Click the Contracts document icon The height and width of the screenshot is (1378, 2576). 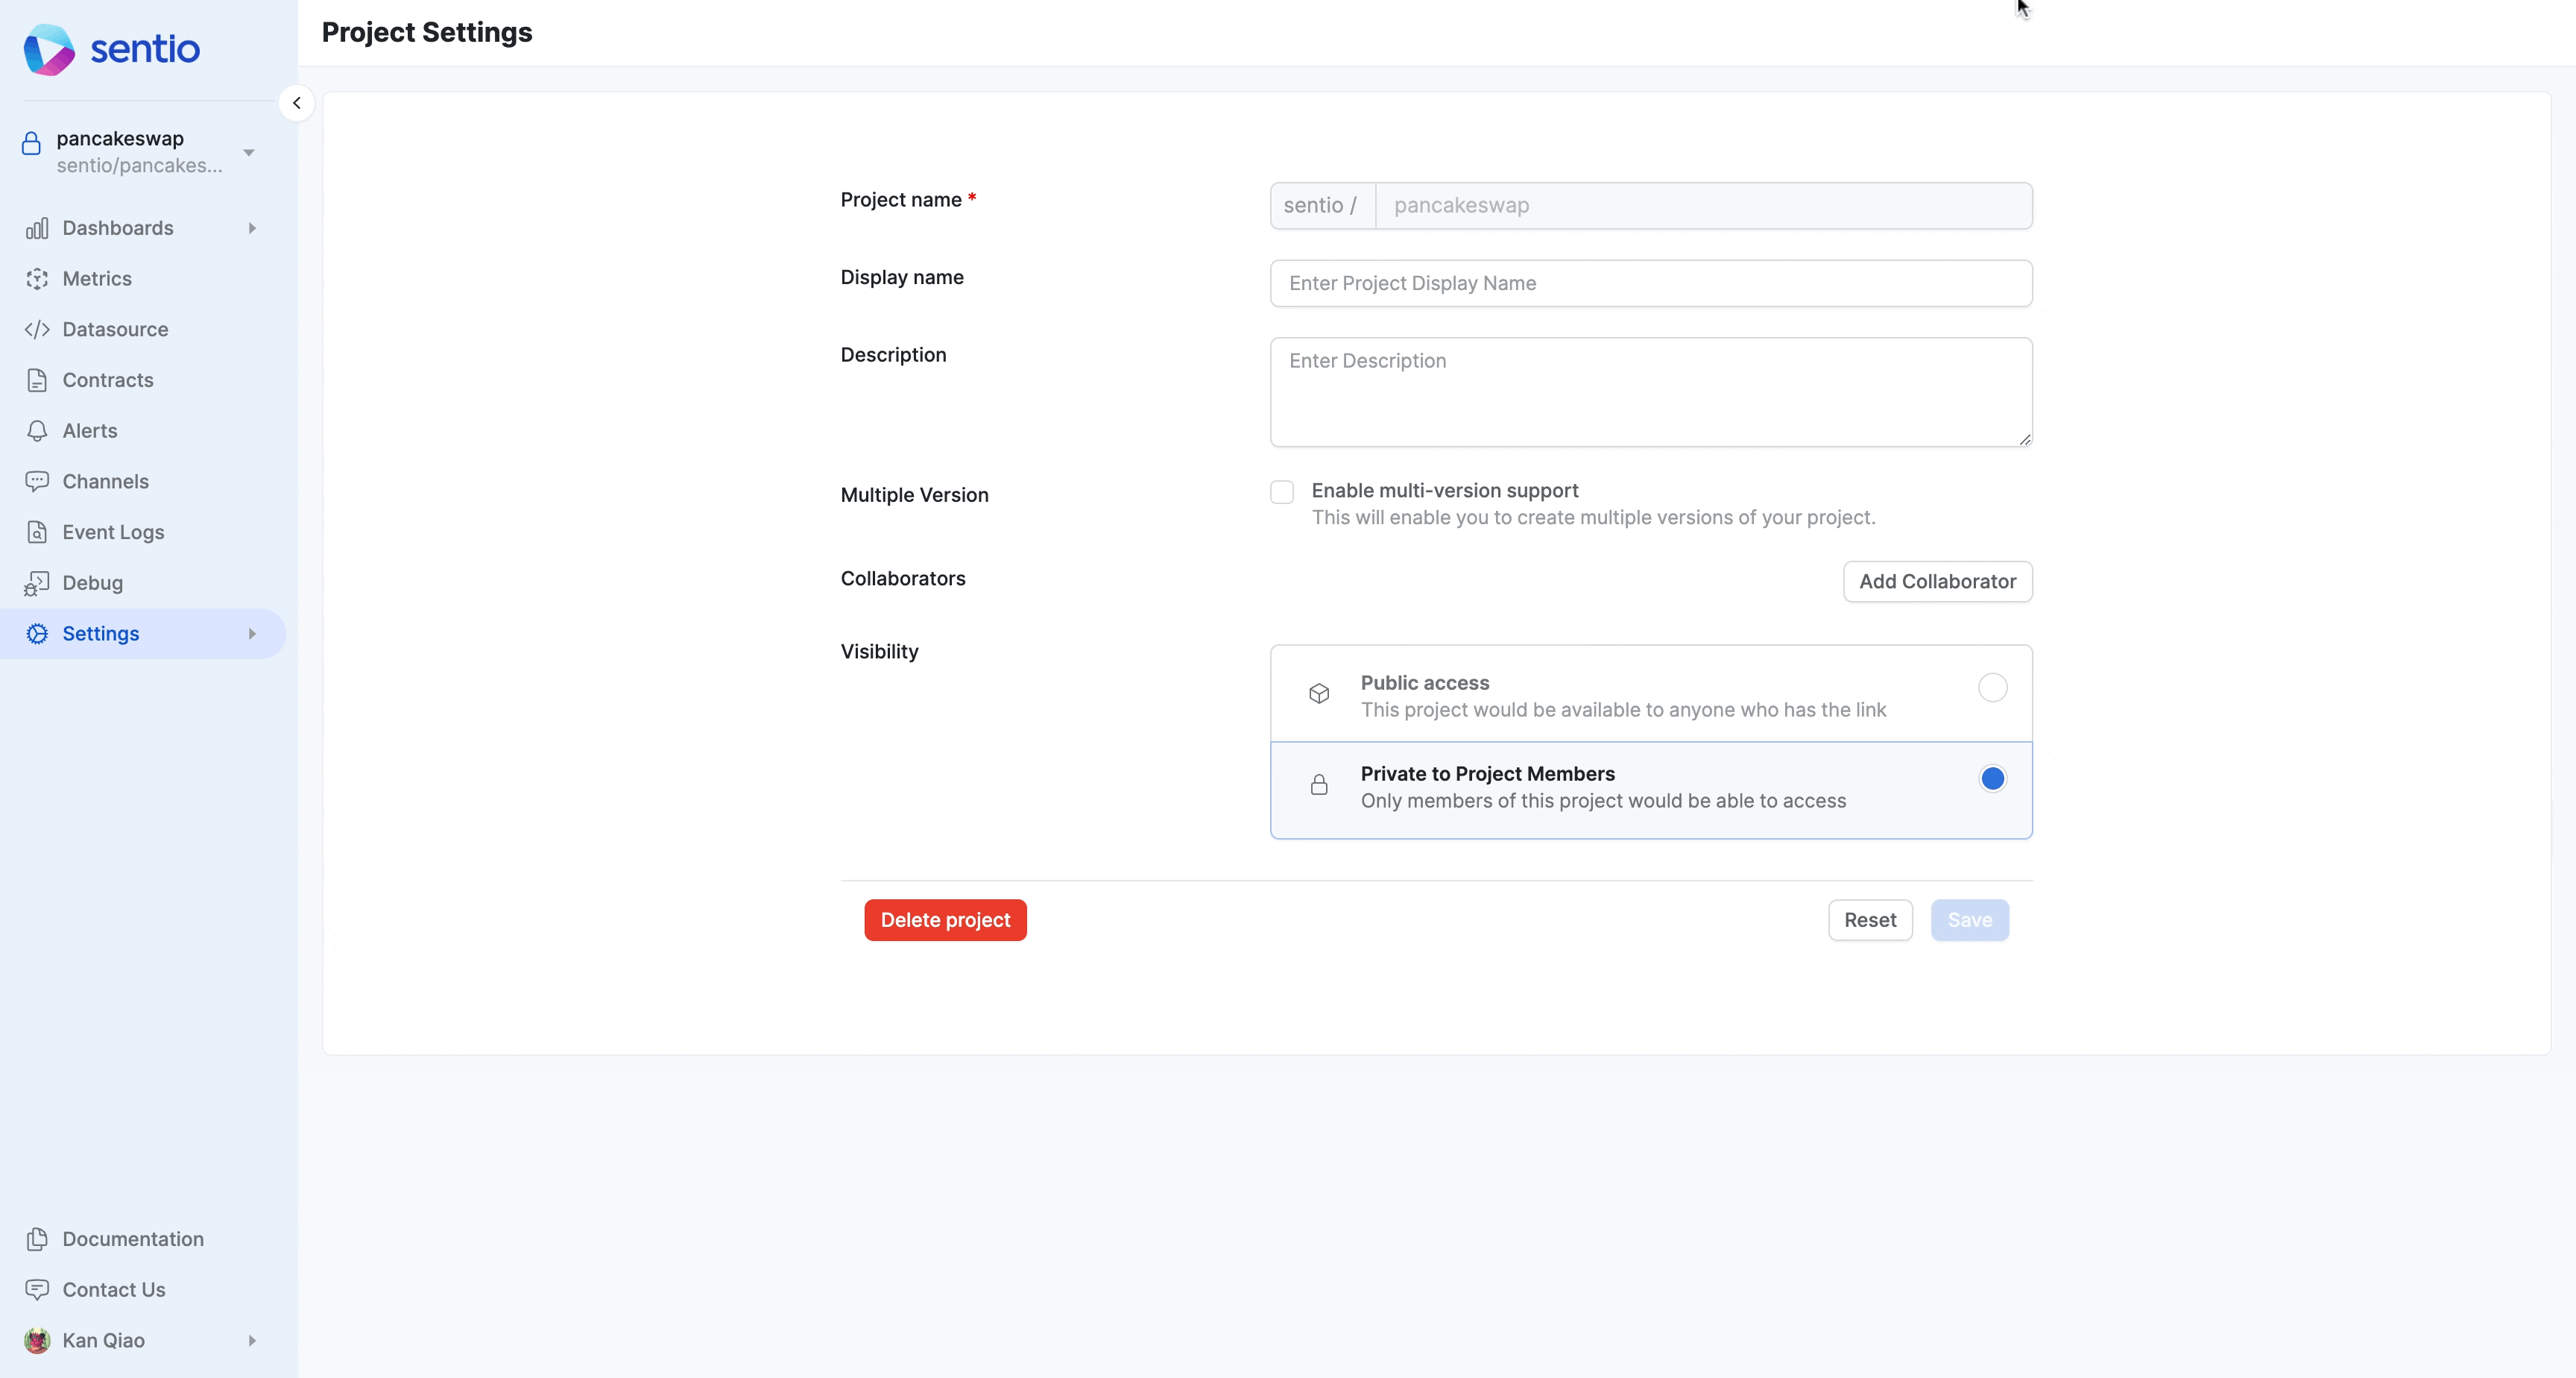tap(37, 380)
